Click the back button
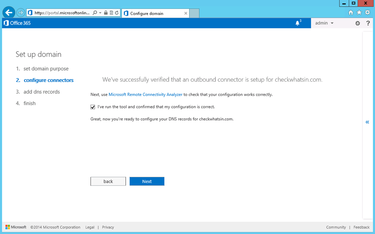Screen dimensions: 375x234 [x=108, y=181]
